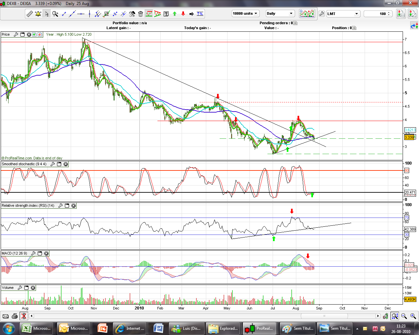The height and width of the screenshot is (335, 419).
Task: Click the 4,493K volume value label
Action: click(410, 299)
